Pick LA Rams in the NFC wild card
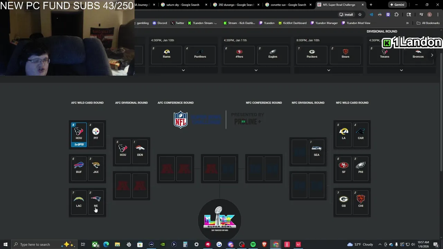Viewport: 443px width, 249px height. pyautogui.click(x=344, y=135)
